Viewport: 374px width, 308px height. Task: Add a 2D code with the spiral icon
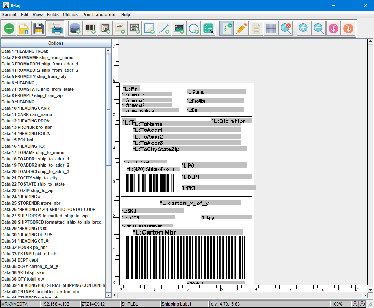coord(105,28)
